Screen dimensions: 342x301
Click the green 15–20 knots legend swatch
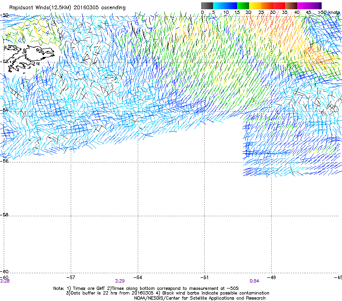[x=243, y=6]
